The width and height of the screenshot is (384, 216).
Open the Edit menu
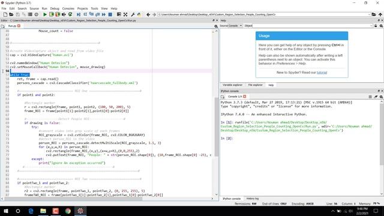12,8
